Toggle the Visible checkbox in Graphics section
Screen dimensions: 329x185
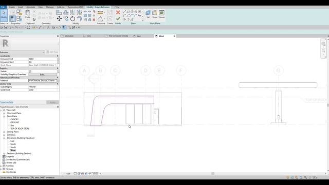30,71
